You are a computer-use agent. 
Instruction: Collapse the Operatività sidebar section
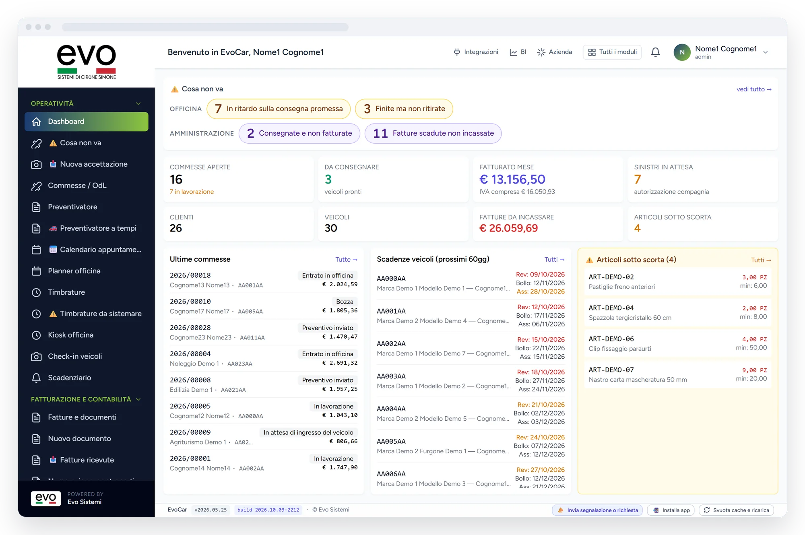[x=86, y=103]
